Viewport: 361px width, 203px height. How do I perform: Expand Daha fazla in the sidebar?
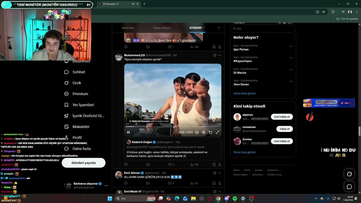(x=78, y=149)
